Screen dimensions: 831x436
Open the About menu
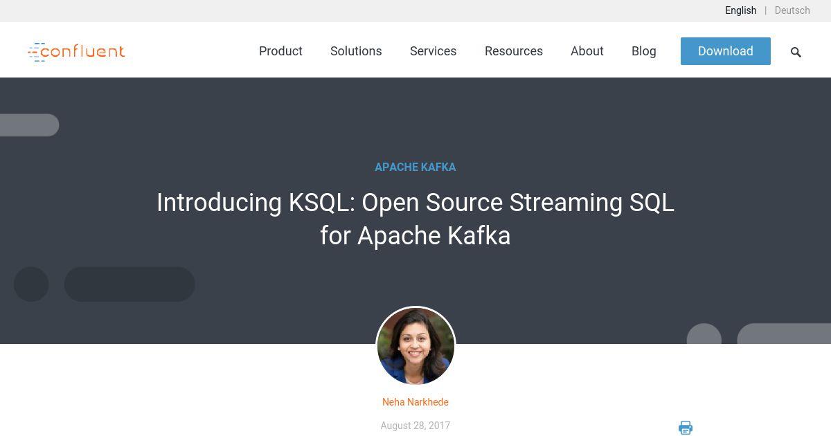[587, 51]
